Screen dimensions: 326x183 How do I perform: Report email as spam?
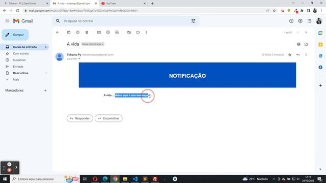coord(78,33)
